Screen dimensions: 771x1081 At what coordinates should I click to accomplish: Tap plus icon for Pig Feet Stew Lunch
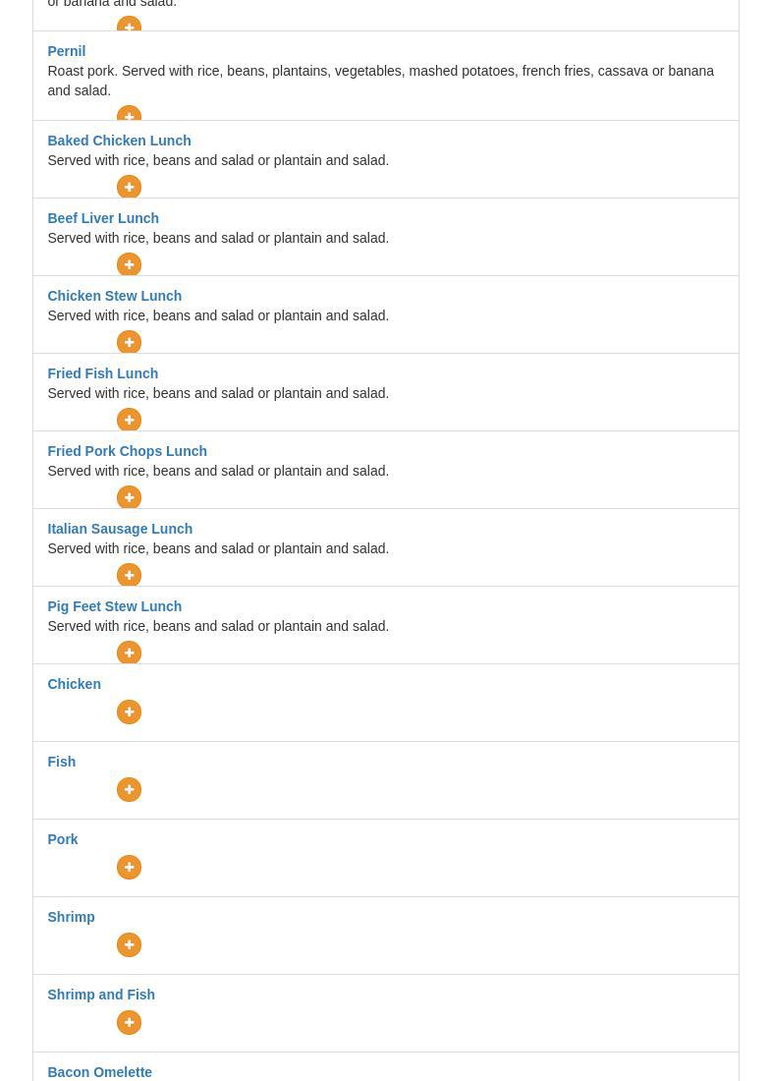(x=129, y=653)
